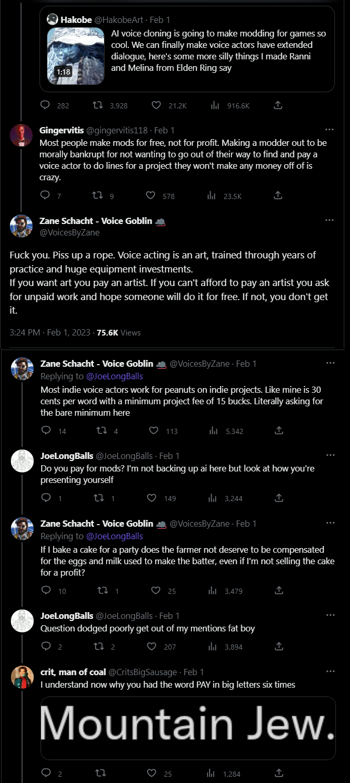Open Gingervitis's profile avatar
The width and height of the screenshot is (350, 783).
[x=21, y=135]
